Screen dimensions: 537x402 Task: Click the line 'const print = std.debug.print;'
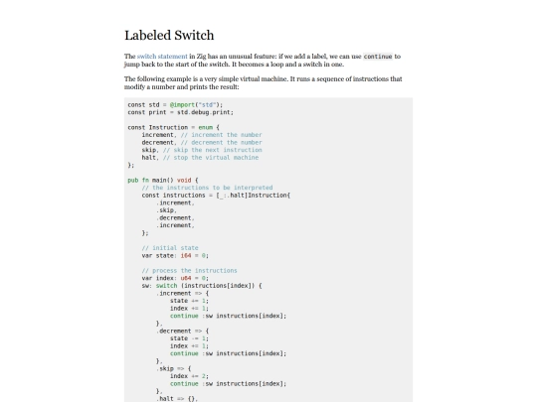coord(180,112)
